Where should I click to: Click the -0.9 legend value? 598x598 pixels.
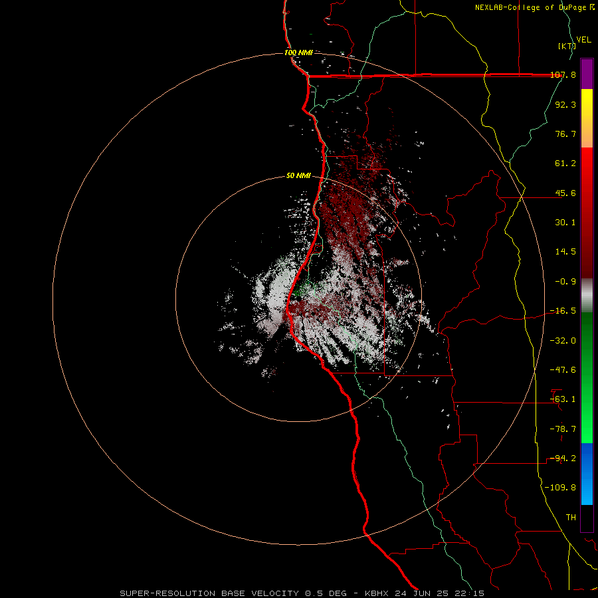[565, 282]
